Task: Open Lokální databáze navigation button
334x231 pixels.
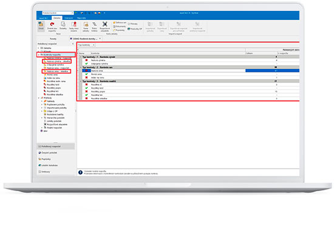Action: pos(56,165)
